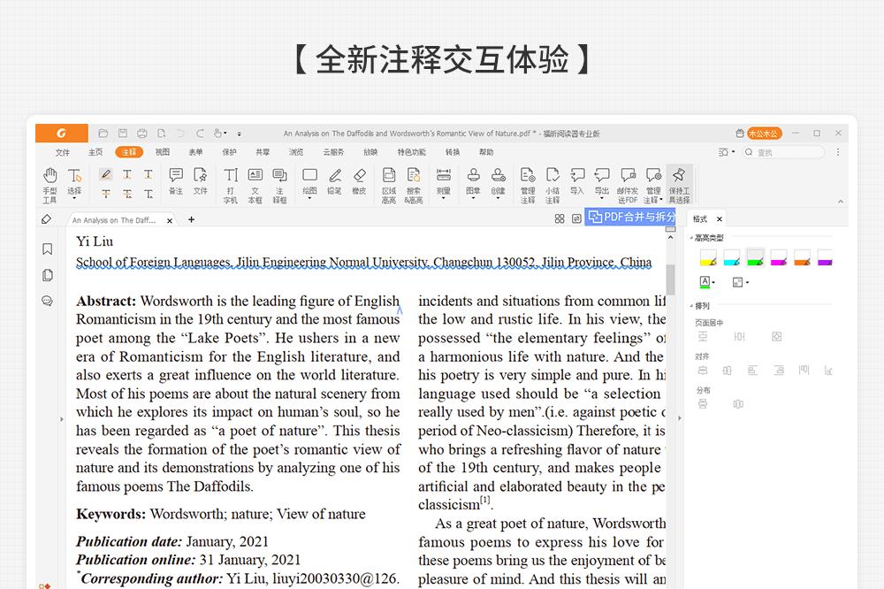Pick the Eraser tool (橡皮)

[359, 181]
